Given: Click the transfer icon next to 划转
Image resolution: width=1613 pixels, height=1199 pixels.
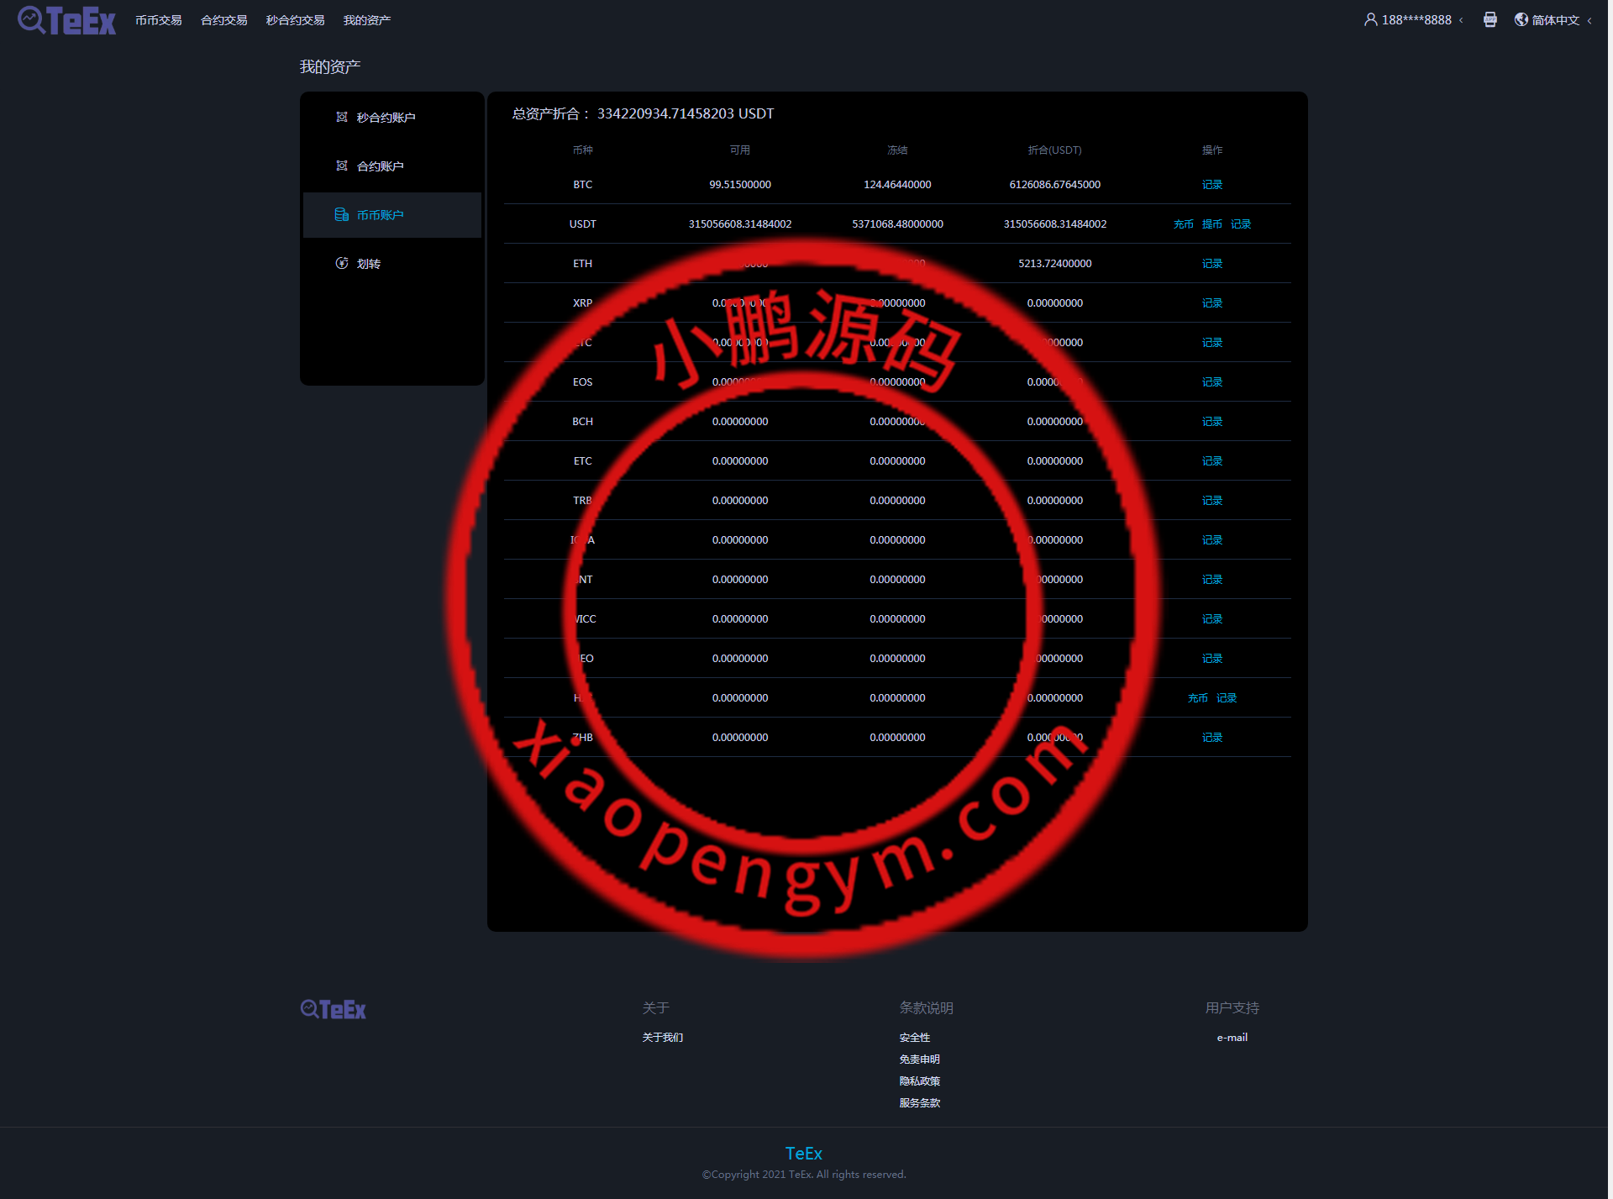Looking at the screenshot, I should coord(341,263).
